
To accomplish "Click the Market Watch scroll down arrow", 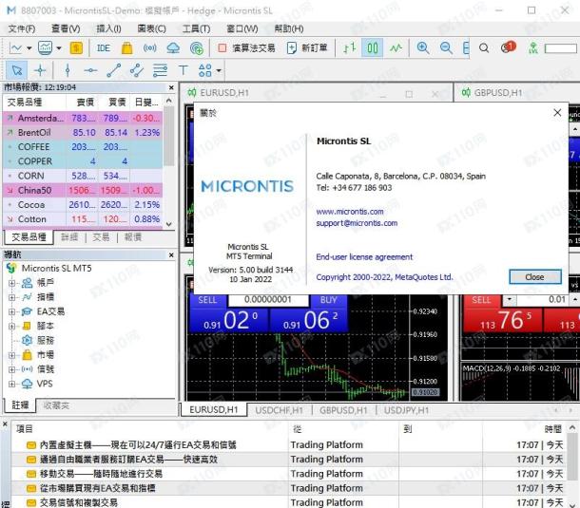I will point(169,224).
